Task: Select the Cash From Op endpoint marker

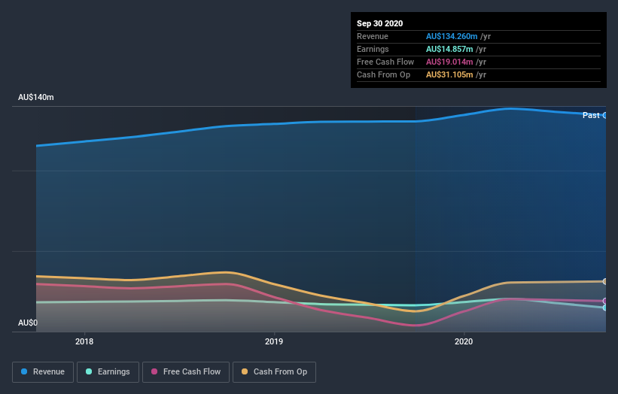Action: pyautogui.click(x=605, y=281)
